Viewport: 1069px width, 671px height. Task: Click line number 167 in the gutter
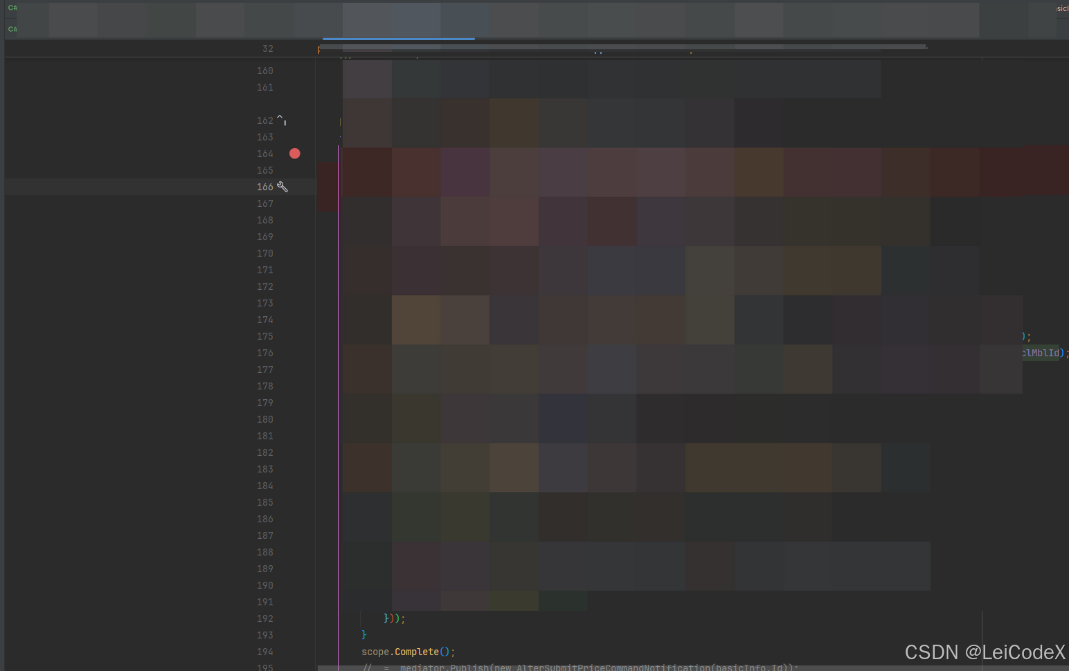(x=265, y=203)
